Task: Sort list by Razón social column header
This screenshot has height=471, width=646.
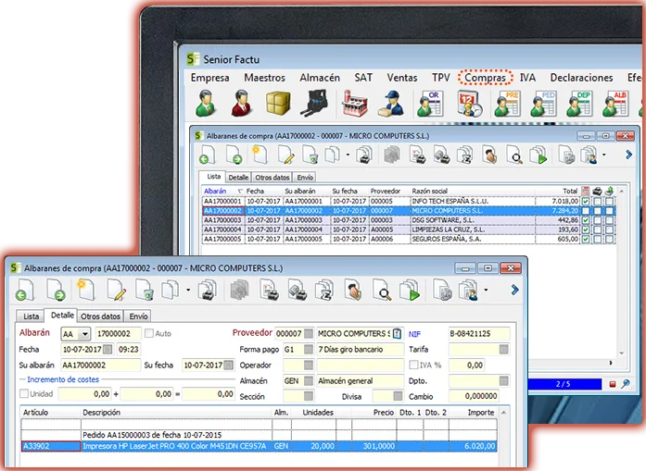Action: click(472, 191)
